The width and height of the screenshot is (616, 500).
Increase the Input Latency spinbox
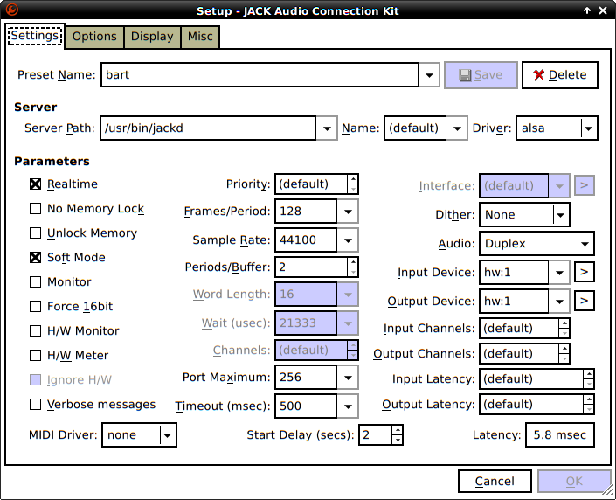(589, 374)
